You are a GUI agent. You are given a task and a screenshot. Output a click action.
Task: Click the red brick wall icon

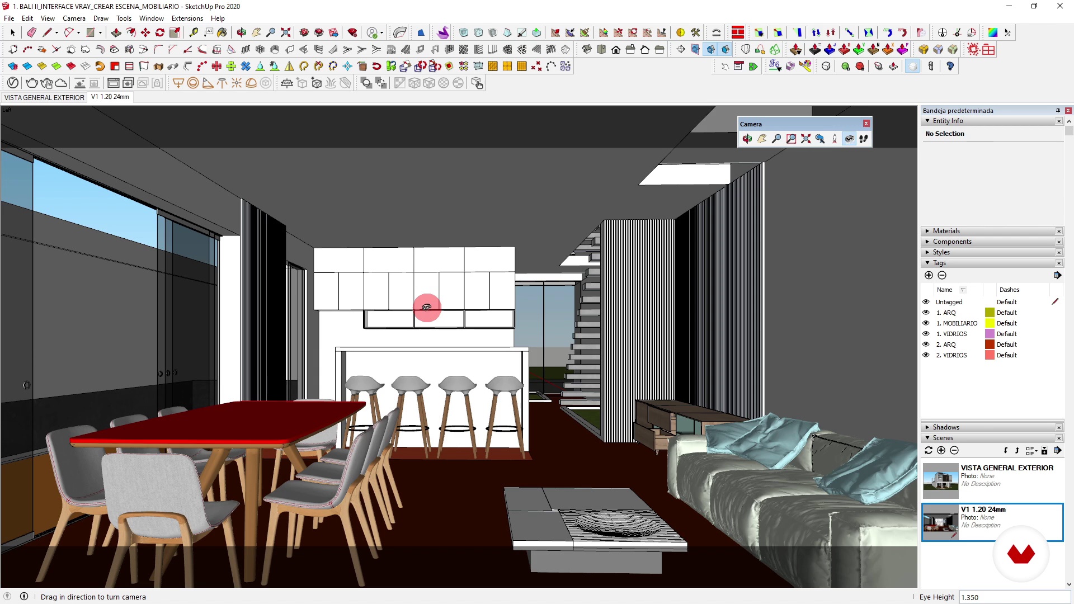point(738,32)
